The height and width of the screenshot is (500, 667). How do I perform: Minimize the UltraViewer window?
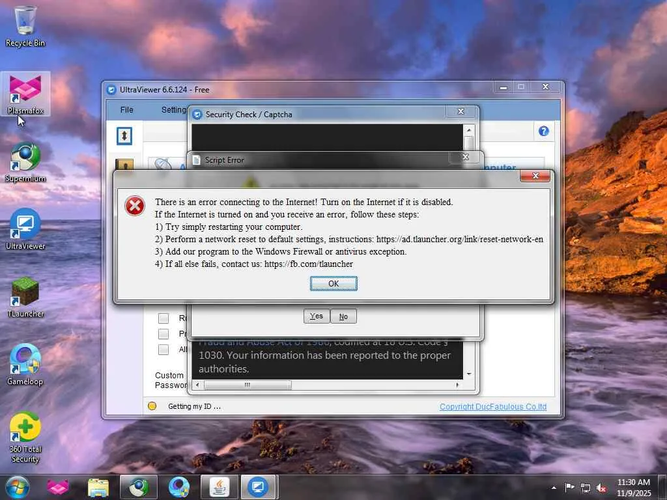504,87
